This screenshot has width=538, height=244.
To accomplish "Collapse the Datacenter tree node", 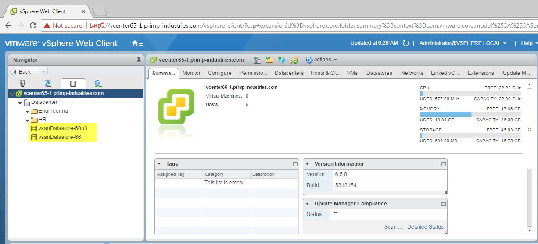I will point(20,103).
